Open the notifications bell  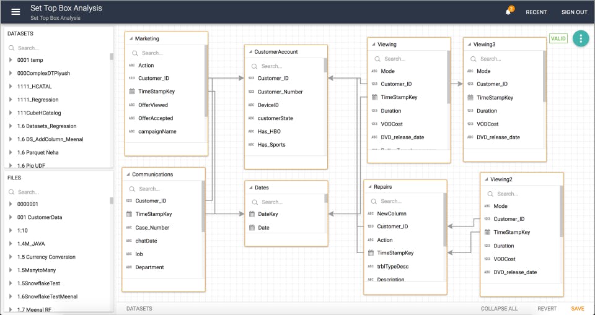coord(508,12)
